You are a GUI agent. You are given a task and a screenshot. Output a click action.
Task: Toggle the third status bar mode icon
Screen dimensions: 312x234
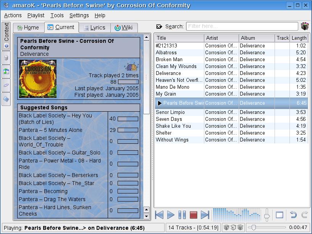coord(240,227)
